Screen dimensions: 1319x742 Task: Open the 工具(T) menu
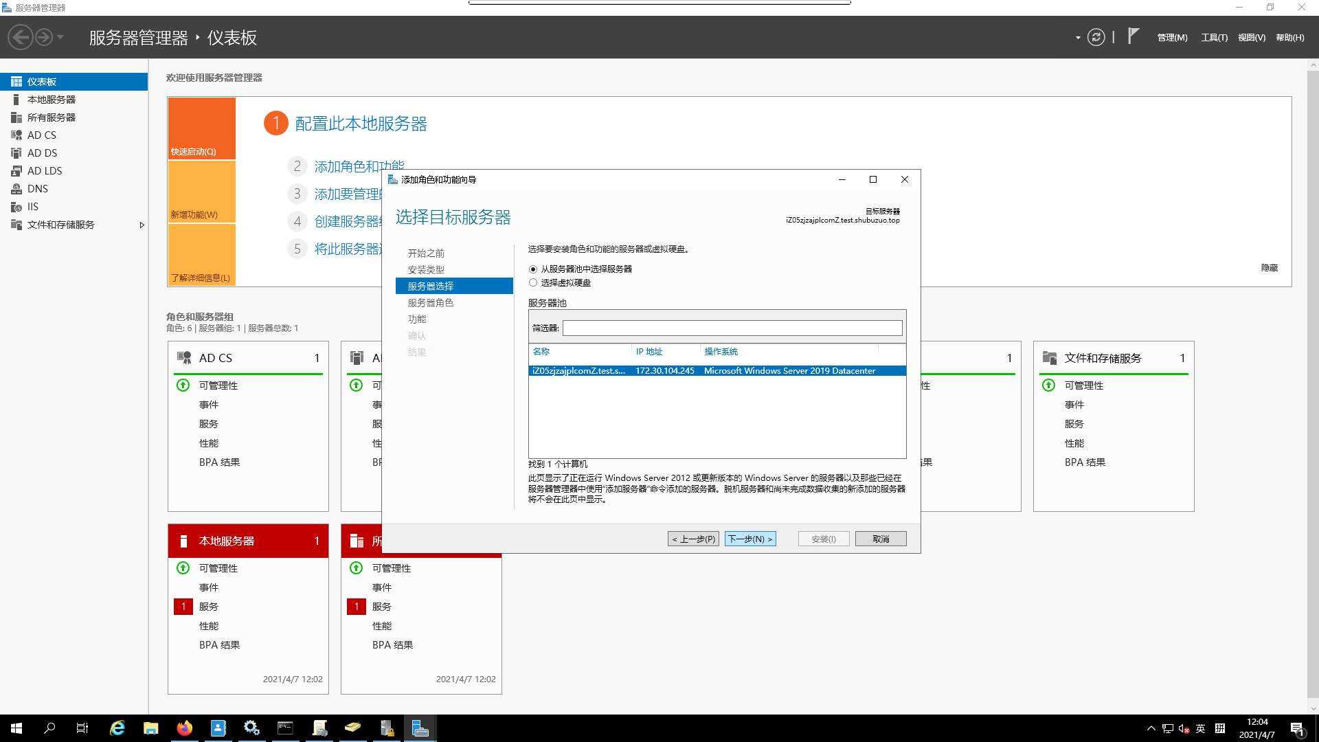(1214, 38)
